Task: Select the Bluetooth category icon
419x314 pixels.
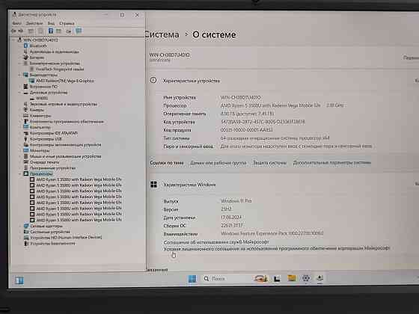Action: [x=25, y=46]
